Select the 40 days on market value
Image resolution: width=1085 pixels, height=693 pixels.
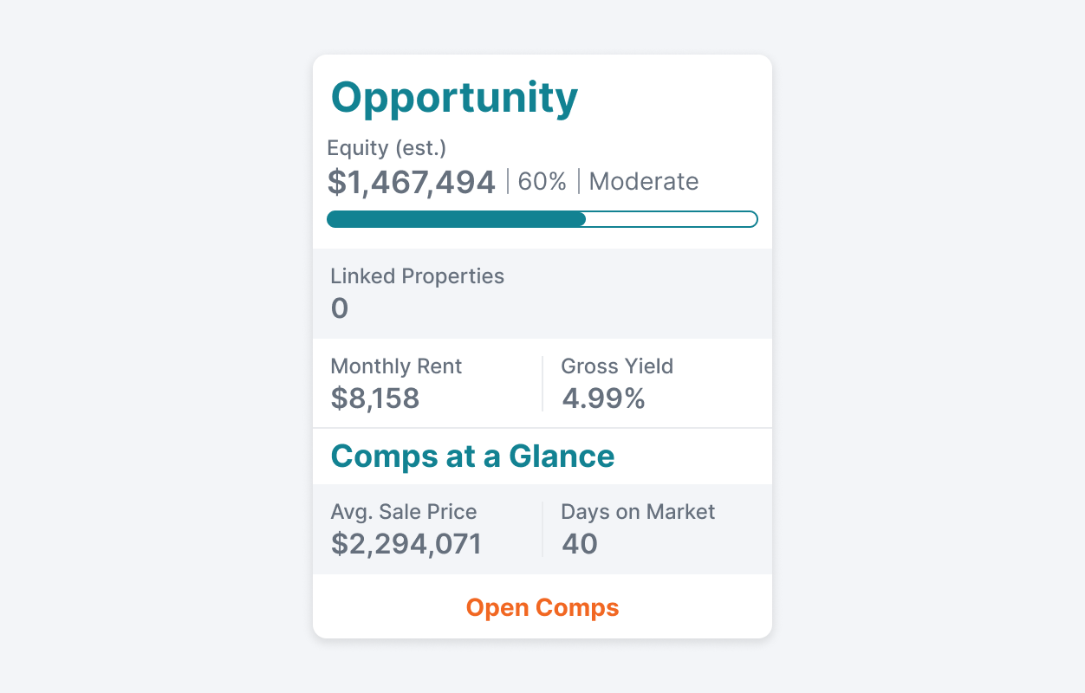click(x=579, y=544)
